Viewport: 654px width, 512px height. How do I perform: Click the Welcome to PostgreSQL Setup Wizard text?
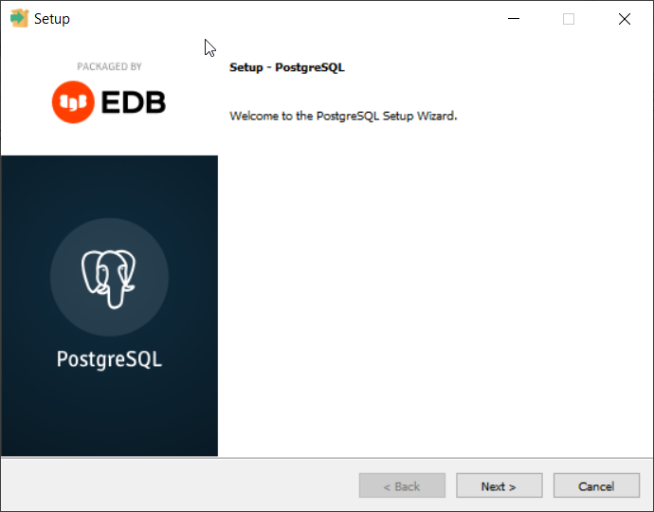pos(343,116)
